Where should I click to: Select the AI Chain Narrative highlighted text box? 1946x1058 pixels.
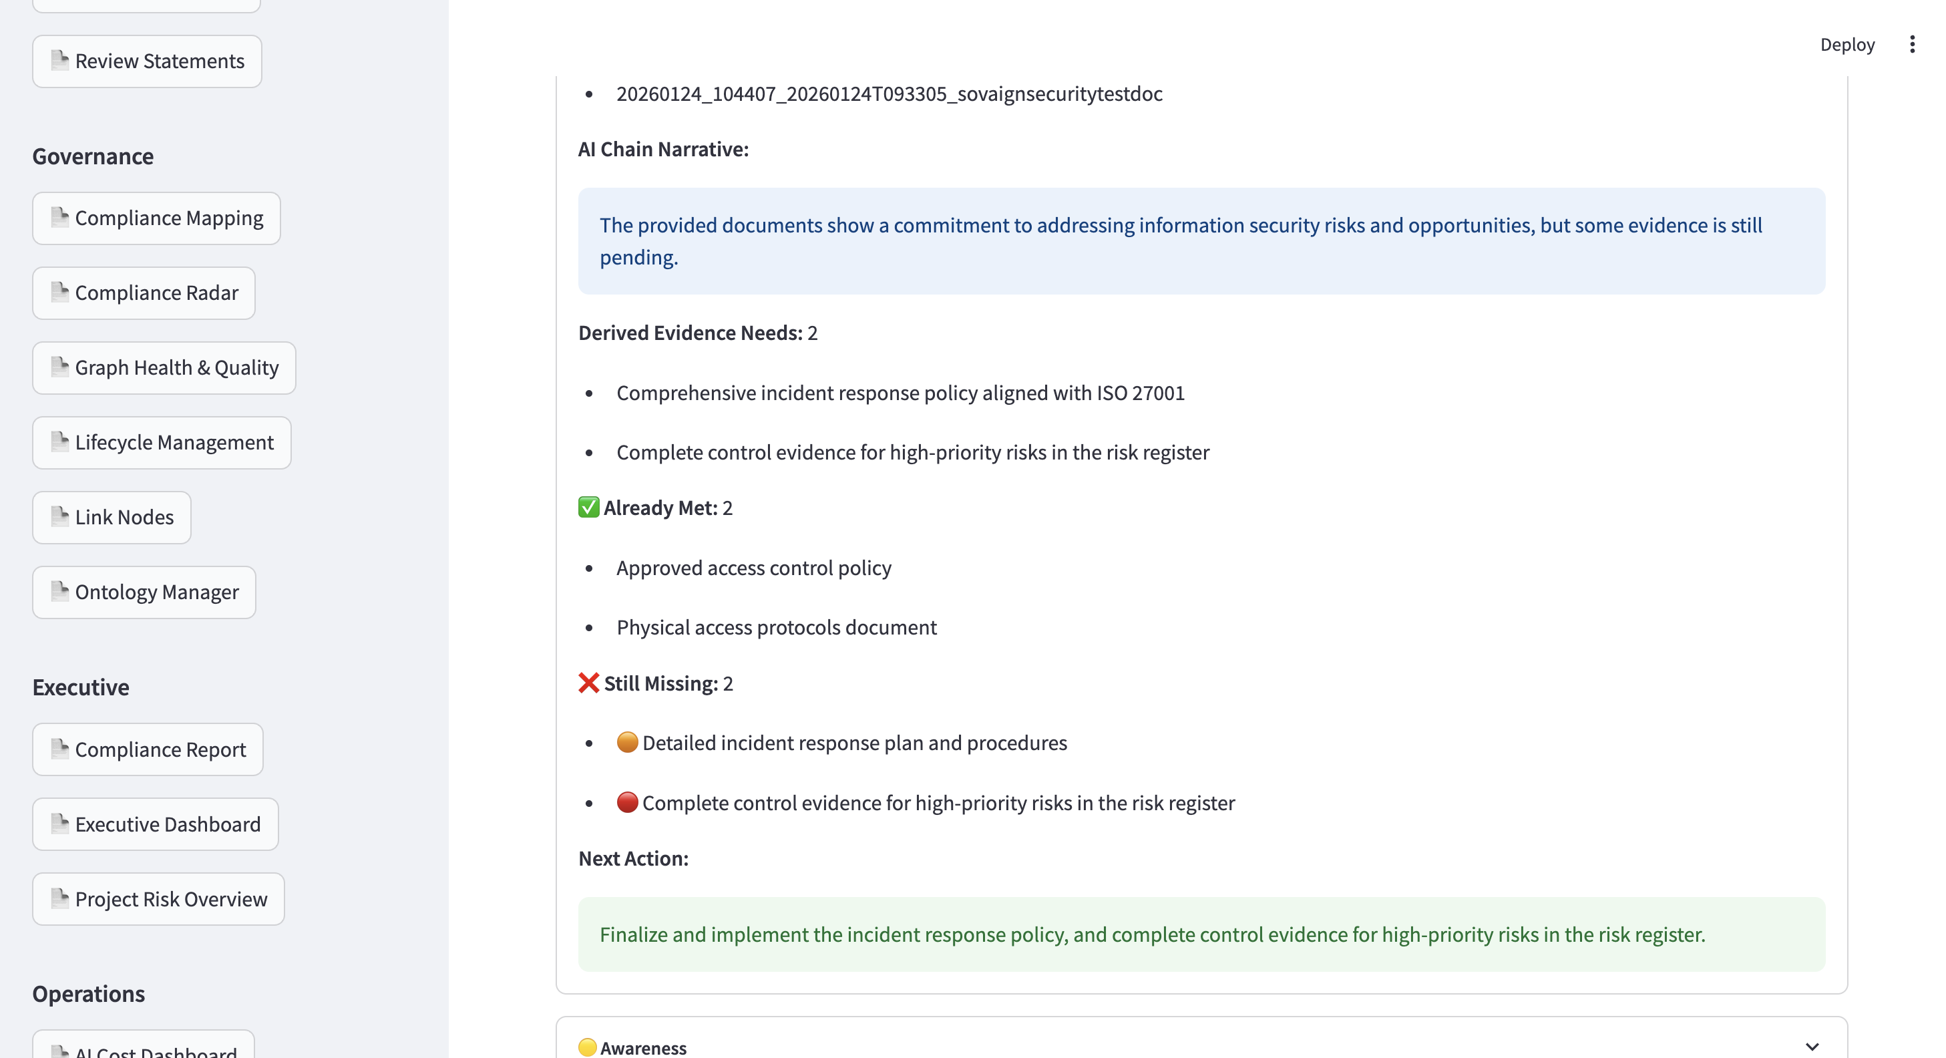1202,240
